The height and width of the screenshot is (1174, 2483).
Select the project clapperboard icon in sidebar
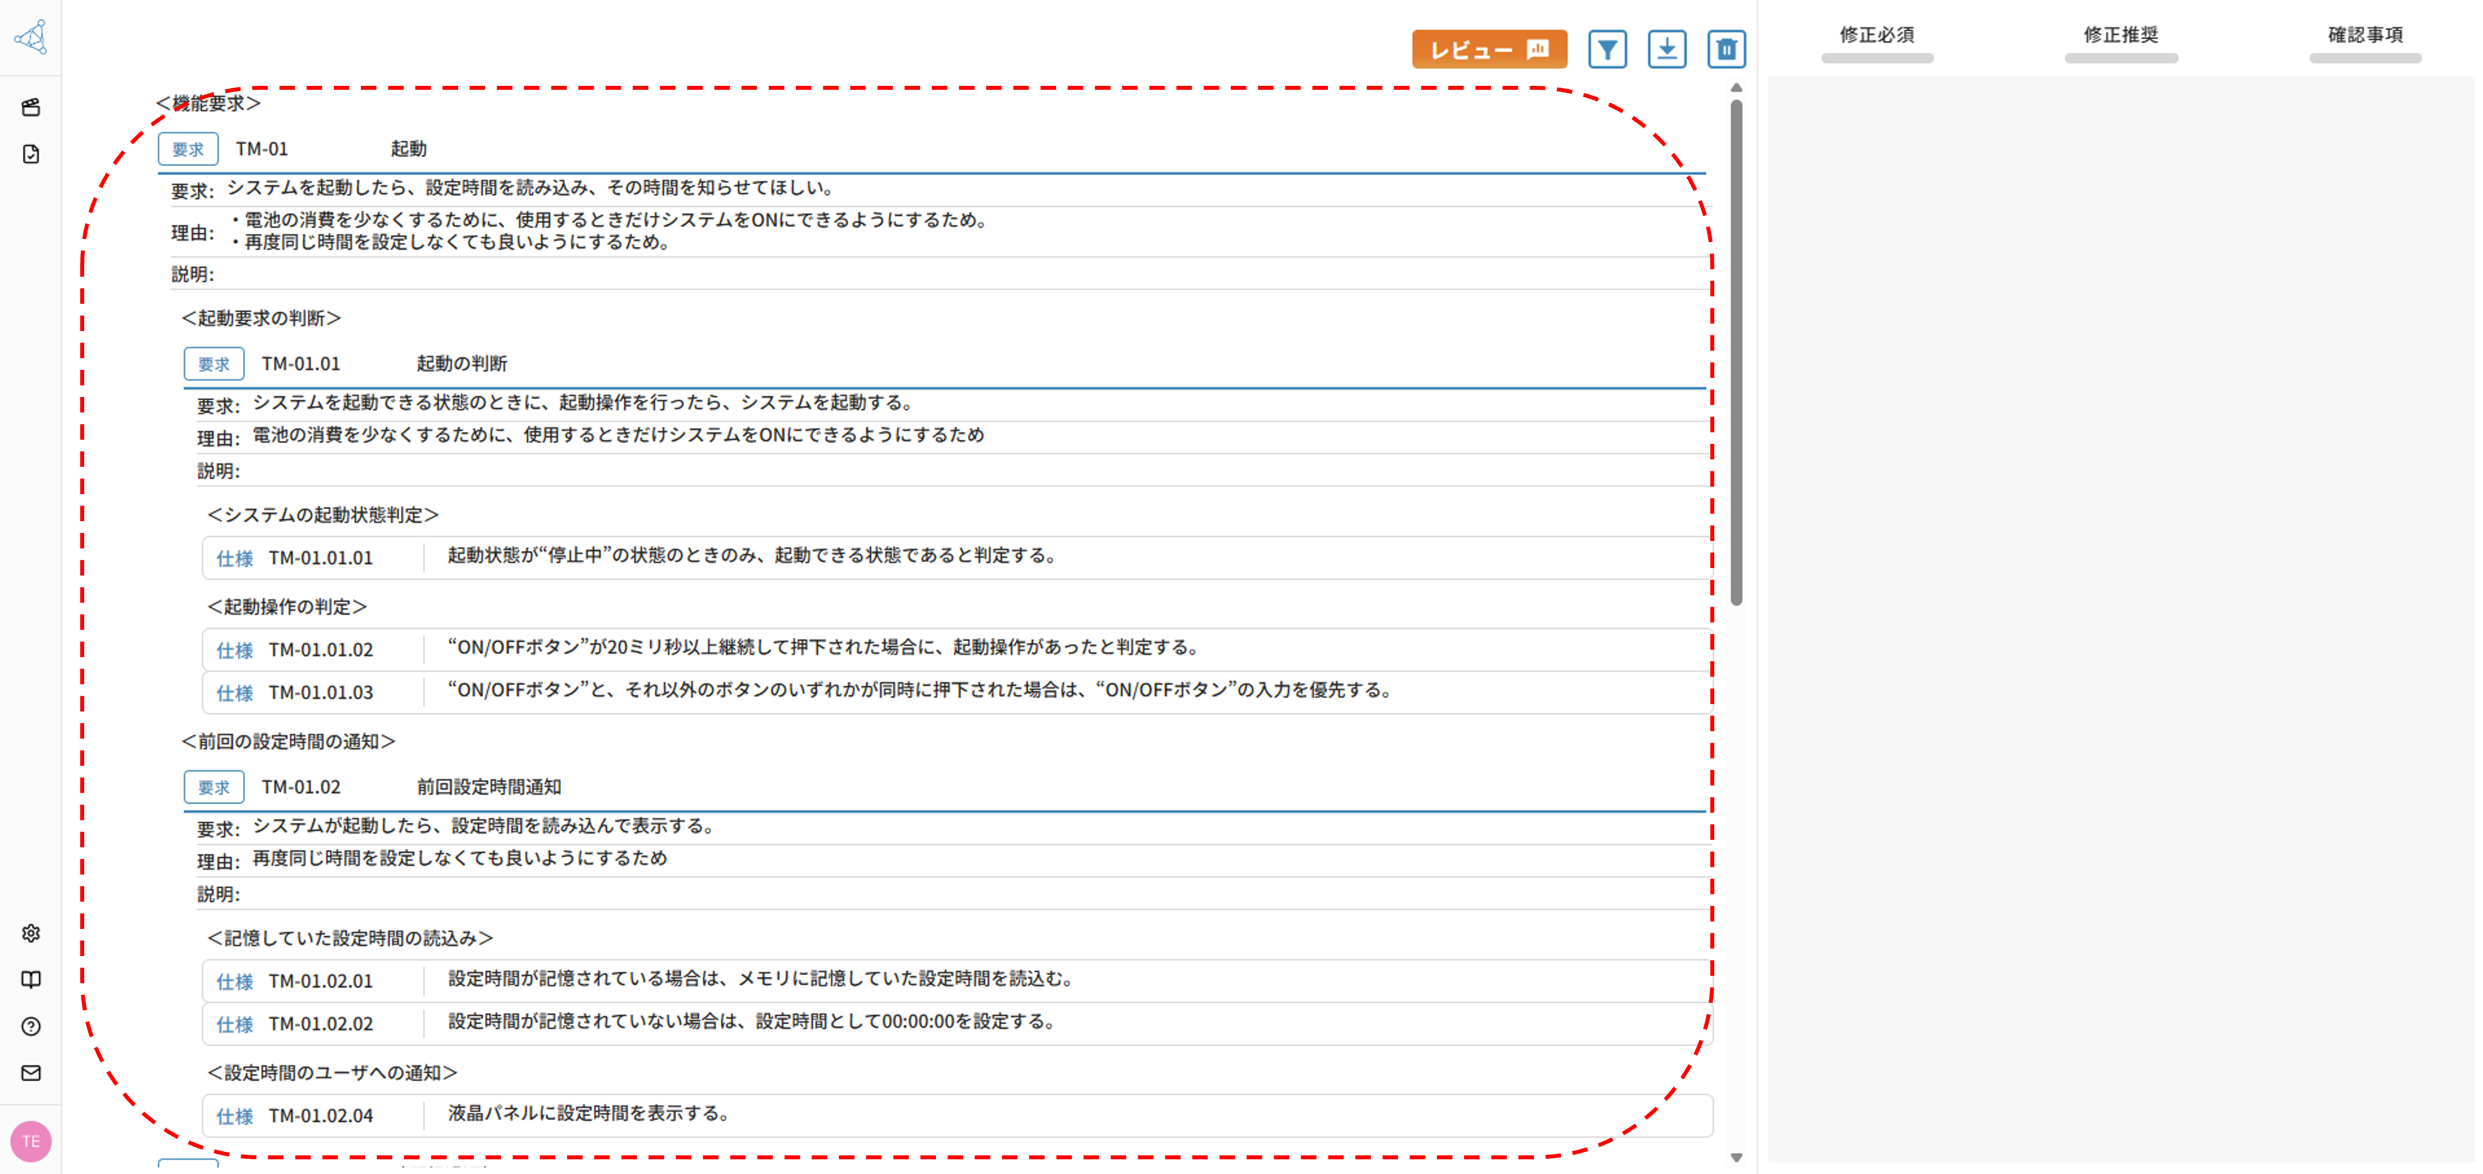(x=31, y=107)
